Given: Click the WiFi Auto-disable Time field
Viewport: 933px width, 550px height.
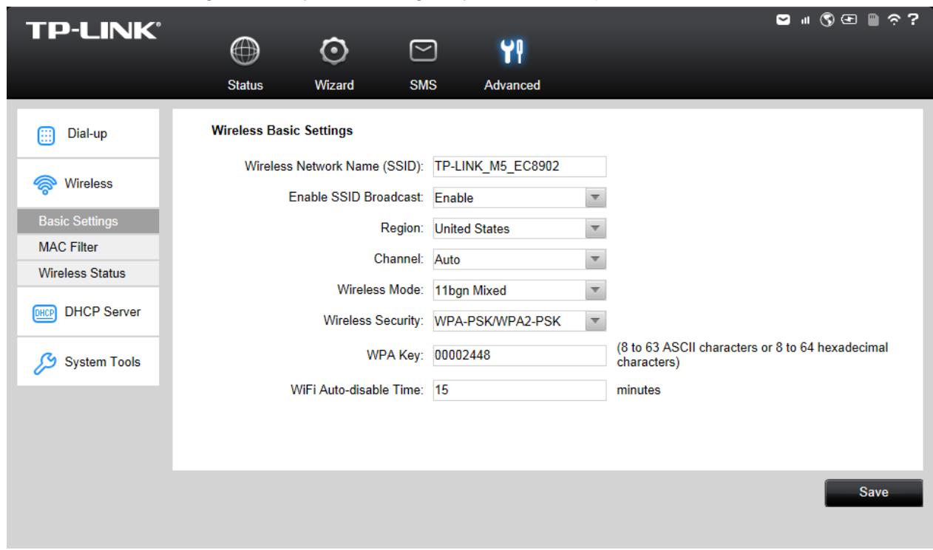Looking at the screenshot, I should click(x=519, y=391).
